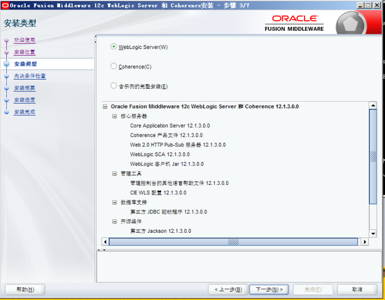Collapse the Oracle Fusion Middleware 12c root node
The width and height of the screenshot is (385, 300).
[105, 107]
